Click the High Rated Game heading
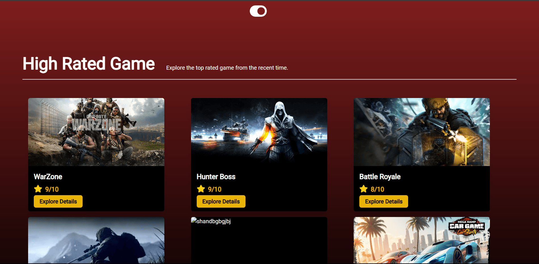 (x=89, y=63)
